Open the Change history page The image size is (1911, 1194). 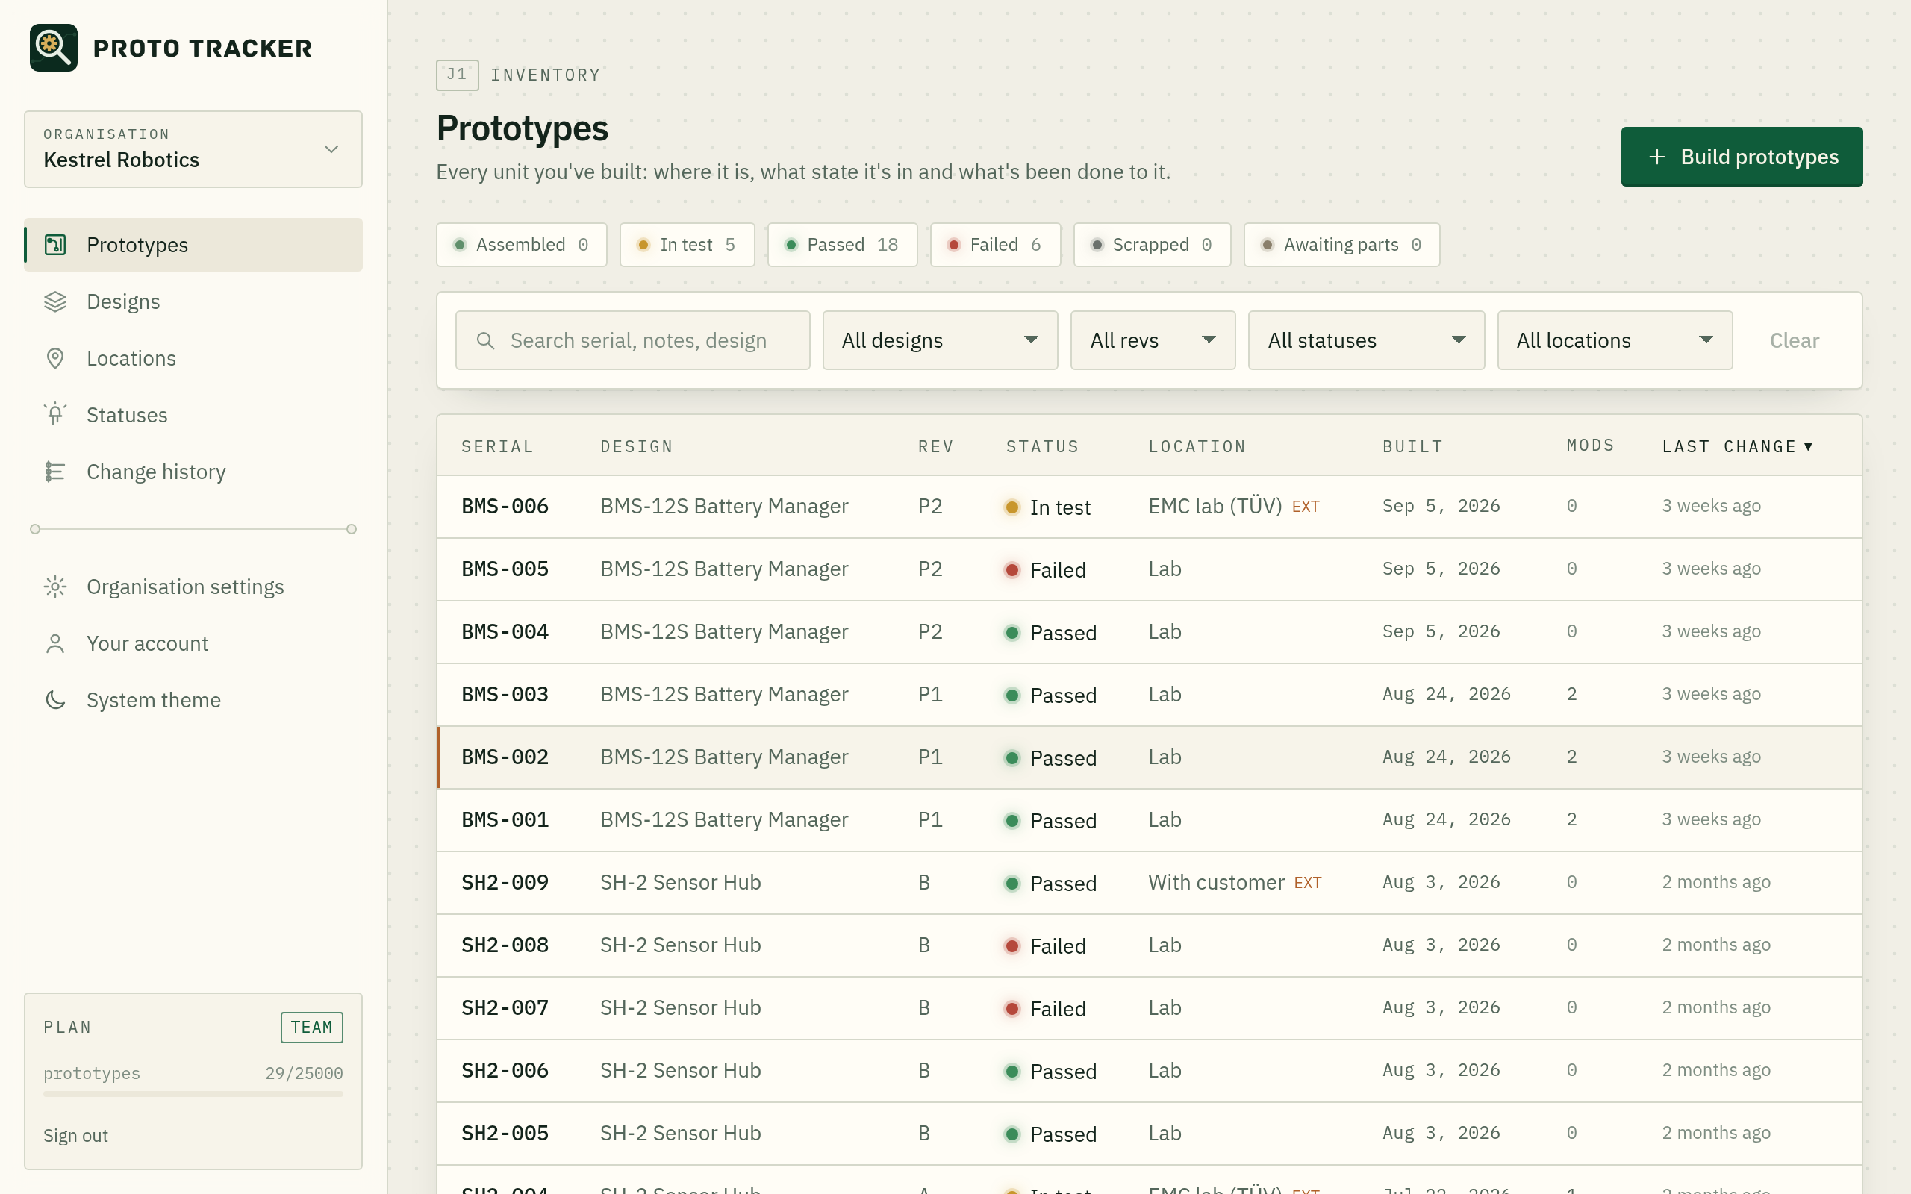[193, 472]
